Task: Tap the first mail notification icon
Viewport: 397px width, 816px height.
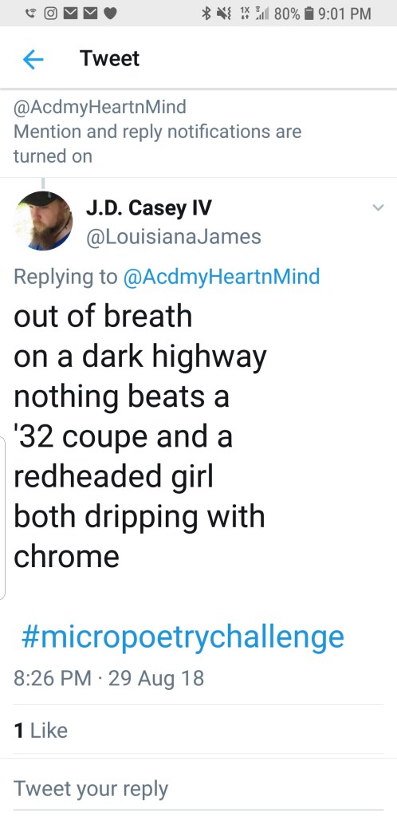Action: tap(70, 13)
